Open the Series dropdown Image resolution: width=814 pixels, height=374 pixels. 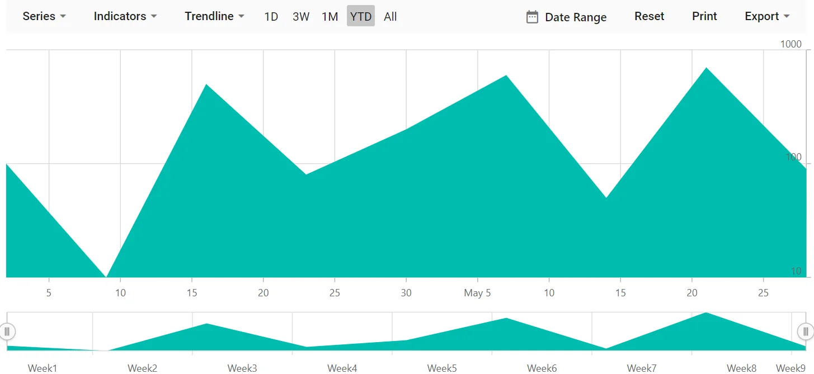pyautogui.click(x=44, y=16)
